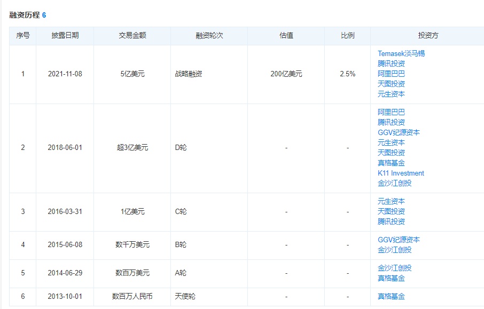Click 元生资本 in the D轮 row
Viewport: 484px width, 309px height.
391,143
